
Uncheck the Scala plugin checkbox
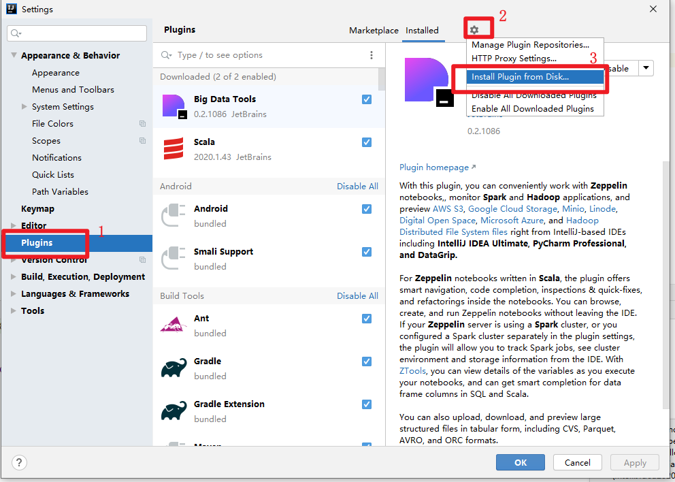[x=367, y=142]
